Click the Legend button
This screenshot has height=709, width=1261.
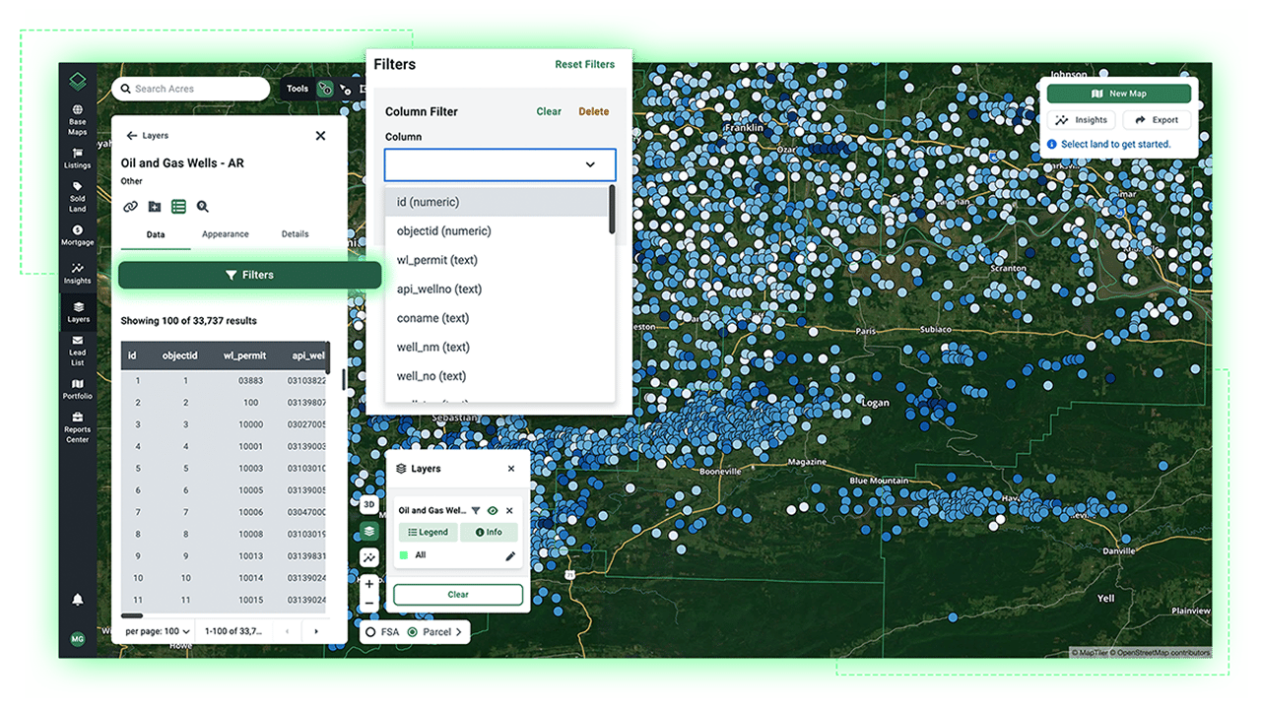point(428,532)
